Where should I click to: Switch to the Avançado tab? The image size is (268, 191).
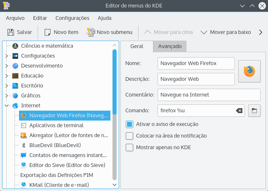click(170, 46)
